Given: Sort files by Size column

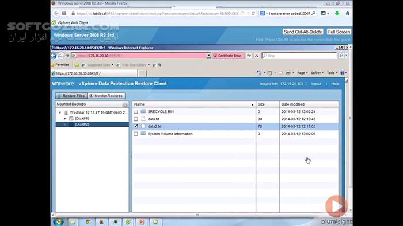Looking at the screenshot, I should pyautogui.click(x=268, y=104).
